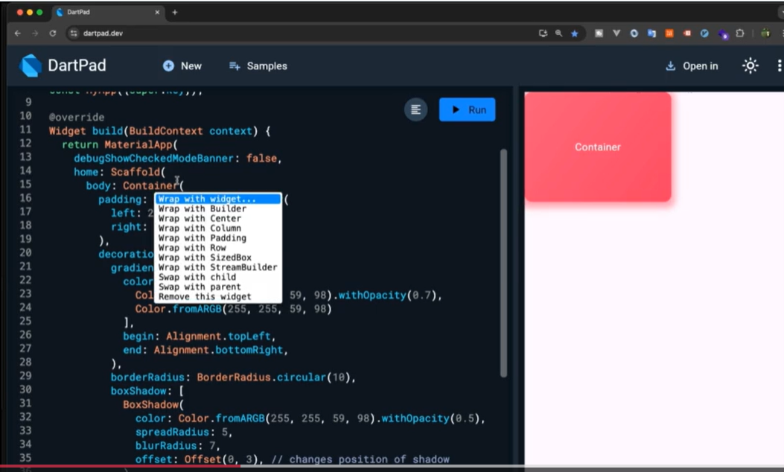
Task: Choose 'Wrap with Builder' option
Action: [218, 208]
